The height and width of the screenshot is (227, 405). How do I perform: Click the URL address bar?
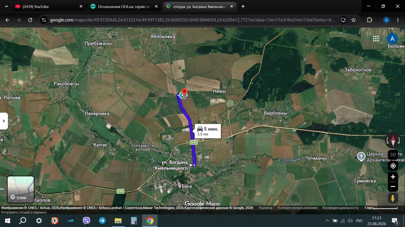(x=192, y=20)
